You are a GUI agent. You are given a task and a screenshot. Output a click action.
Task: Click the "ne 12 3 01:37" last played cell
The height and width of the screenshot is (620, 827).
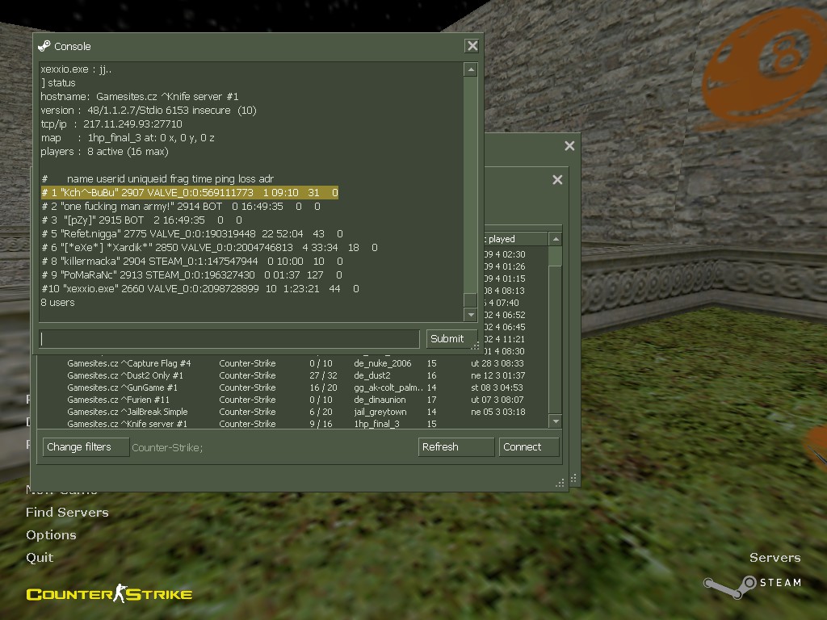click(497, 375)
